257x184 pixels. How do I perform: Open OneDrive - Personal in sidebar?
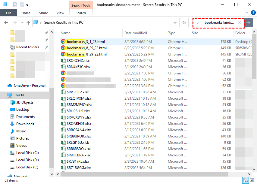(30, 86)
